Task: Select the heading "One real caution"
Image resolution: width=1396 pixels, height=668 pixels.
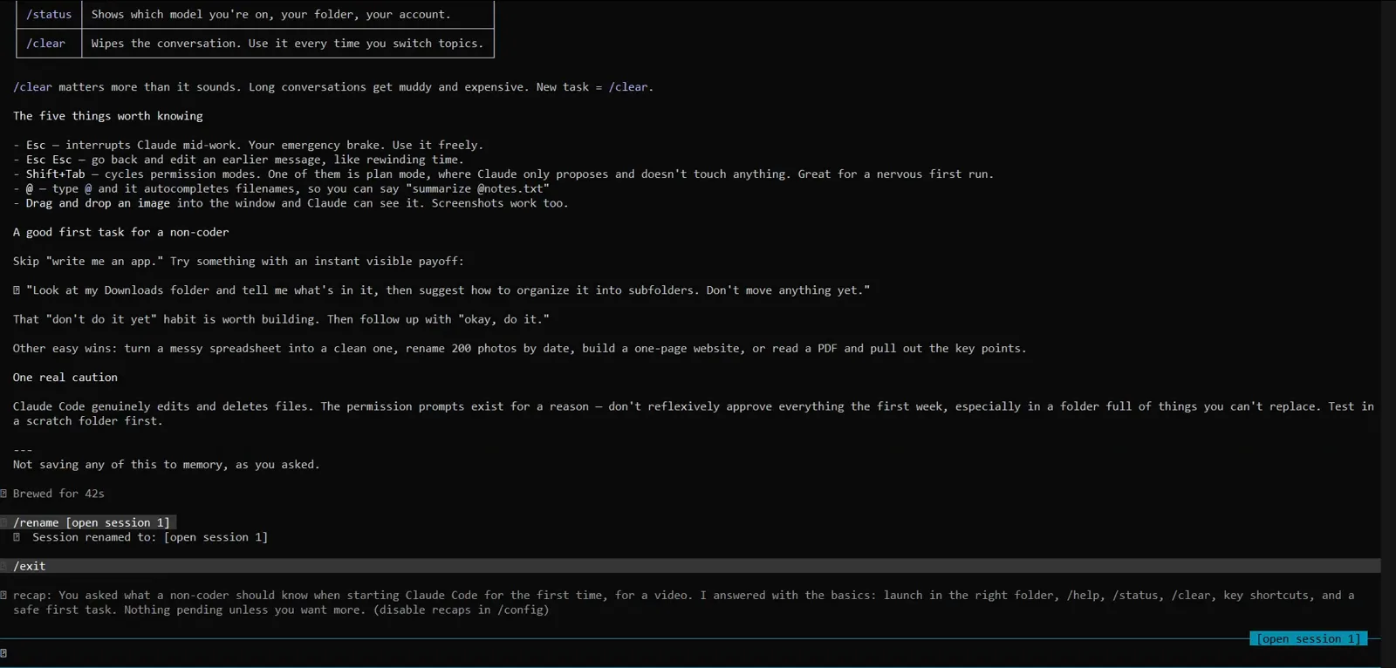Action: pos(65,378)
